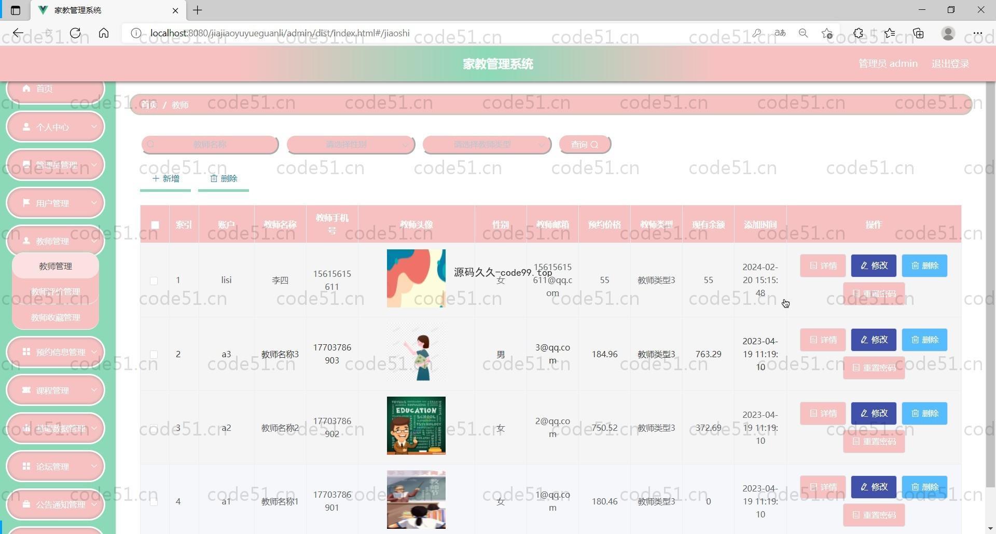Open browser extensions puzzle icon

(x=858, y=33)
